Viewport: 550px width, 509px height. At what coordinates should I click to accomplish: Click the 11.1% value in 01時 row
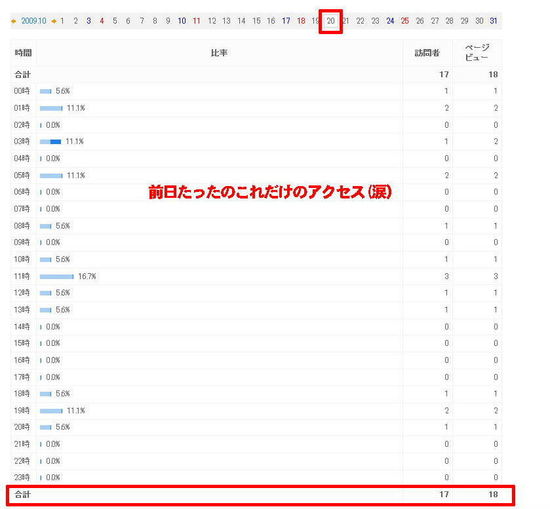(x=76, y=108)
